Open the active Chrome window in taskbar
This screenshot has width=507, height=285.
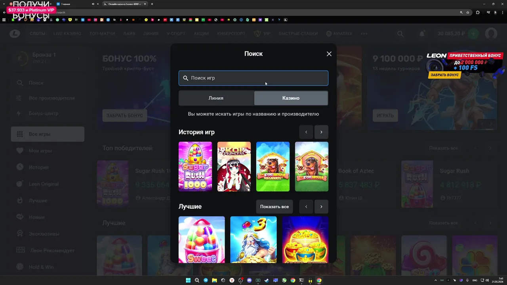(x=319, y=281)
